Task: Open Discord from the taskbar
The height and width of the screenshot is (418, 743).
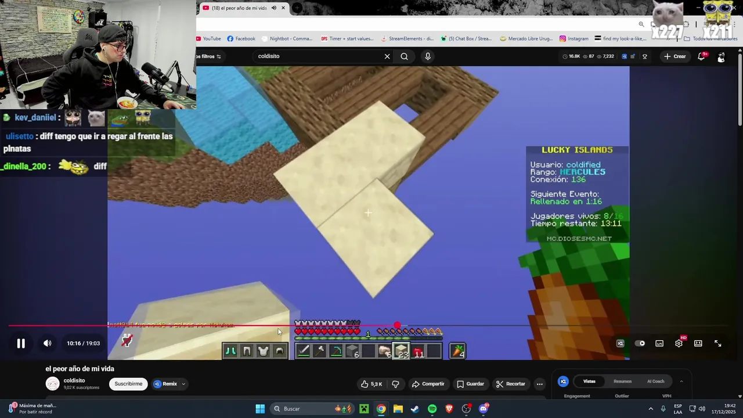Action: [484, 409]
